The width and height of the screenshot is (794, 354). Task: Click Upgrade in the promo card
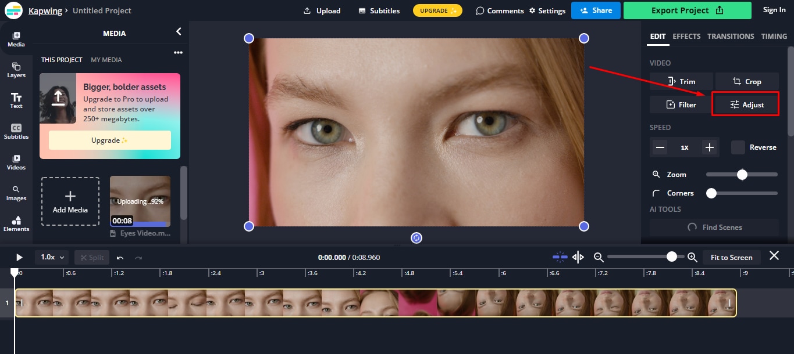(x=110, y=140)
